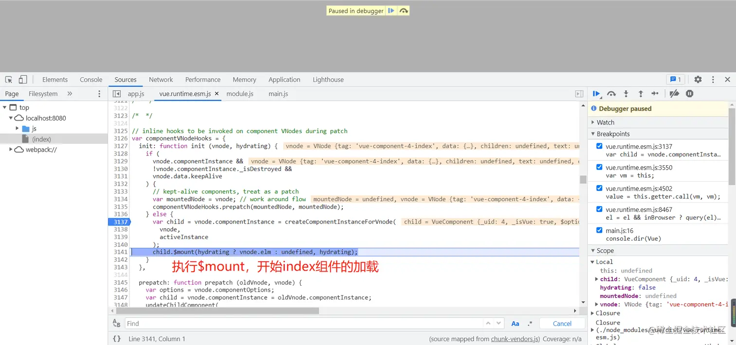
Task: Open the Performance tab
Action: 203,80
